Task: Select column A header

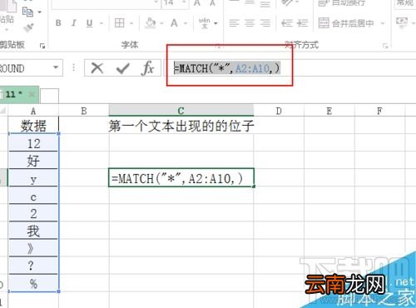Action: pyautogui.click(x=33, y=112)
